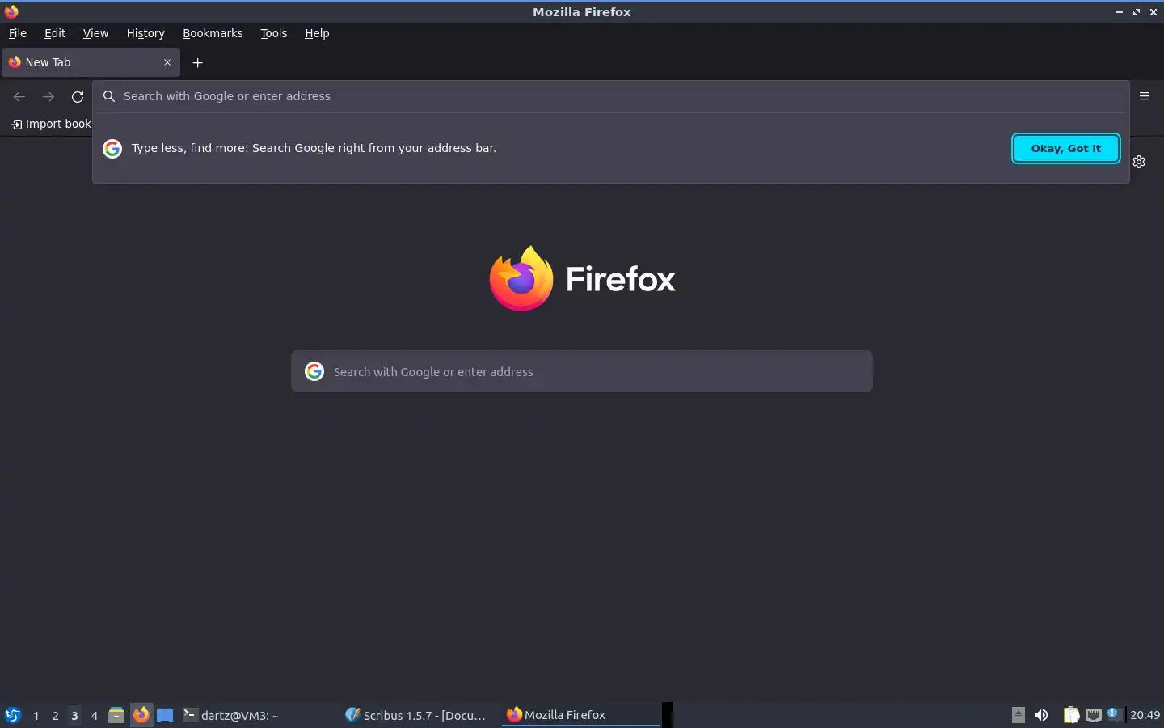Maximize the Firefox window
The image size is (1164, 728).
pyautogui.click(x=1137, y=12)
